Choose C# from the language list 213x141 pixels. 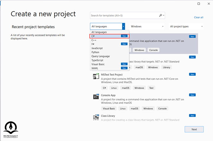point(109,36)
